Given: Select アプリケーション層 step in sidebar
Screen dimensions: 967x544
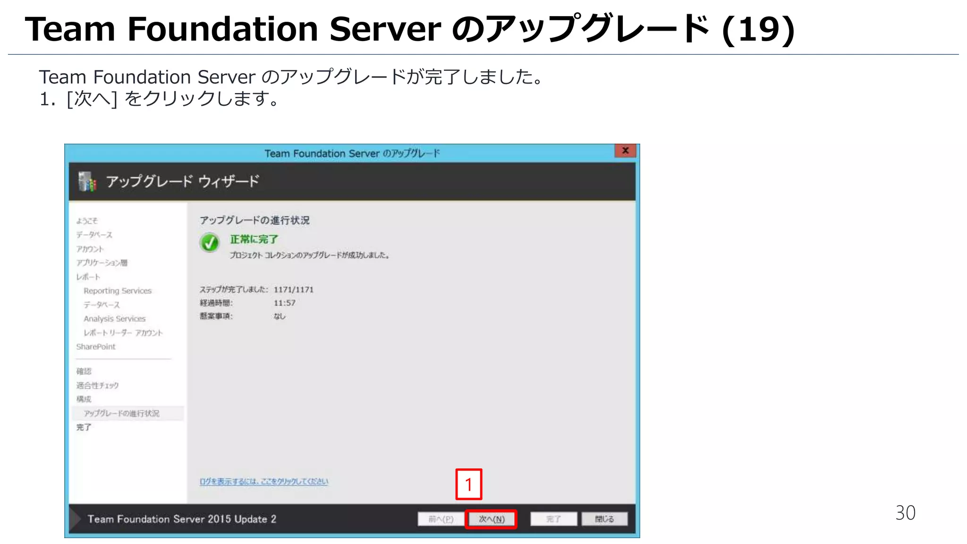Looking at the screenshot, I should (x=102, y=263).
